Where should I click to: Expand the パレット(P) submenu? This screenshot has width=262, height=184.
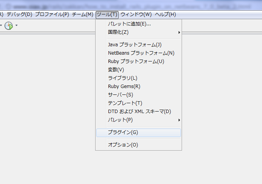pyautogui.click(x=138, y=120)
